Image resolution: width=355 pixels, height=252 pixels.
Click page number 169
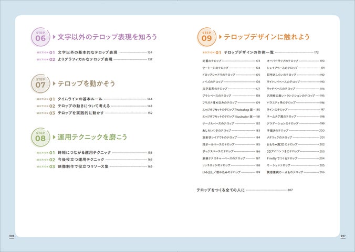150,166
